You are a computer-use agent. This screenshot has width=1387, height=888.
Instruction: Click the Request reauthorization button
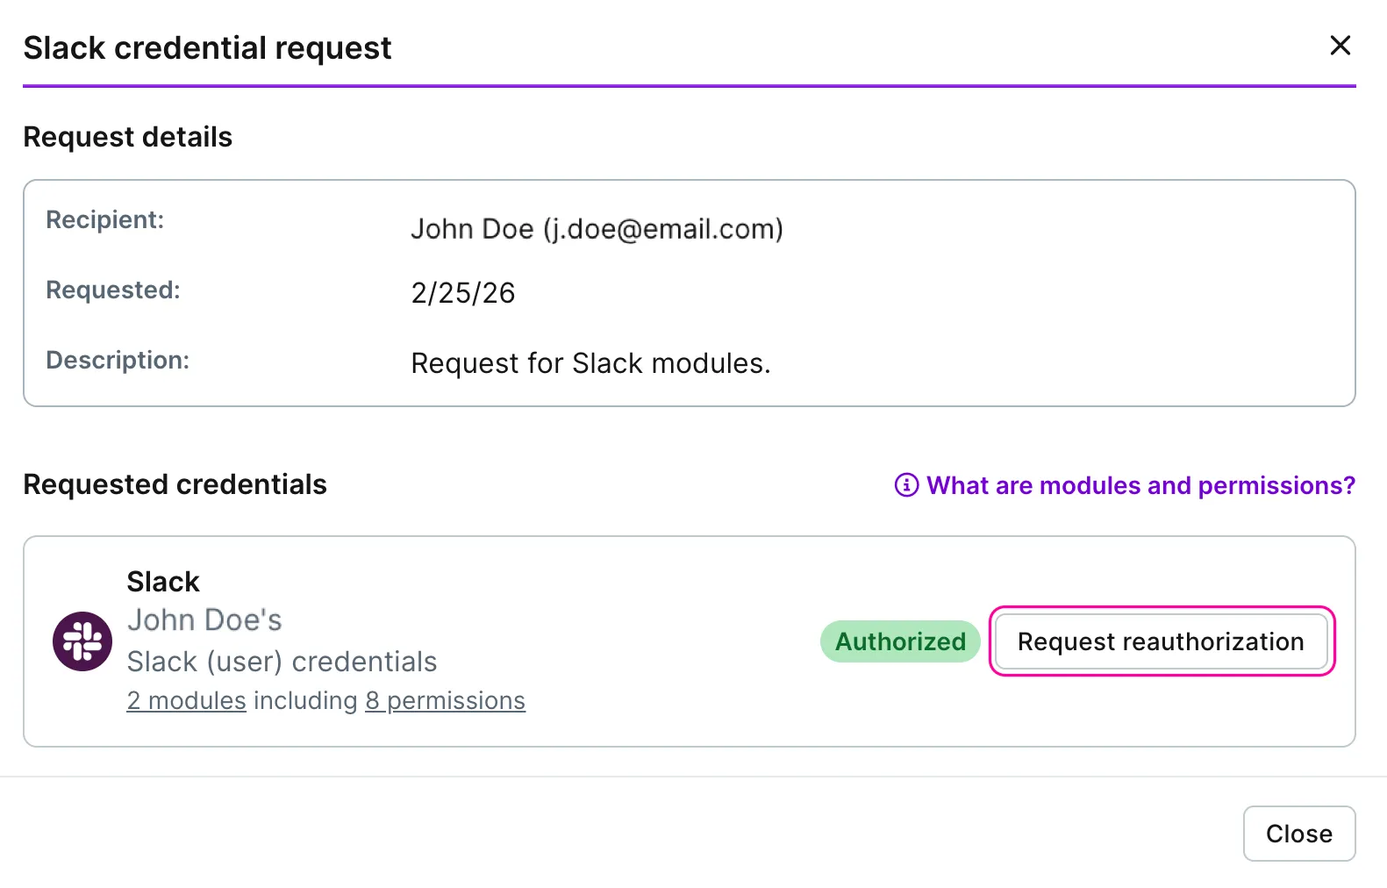(x=1162, y=641)
